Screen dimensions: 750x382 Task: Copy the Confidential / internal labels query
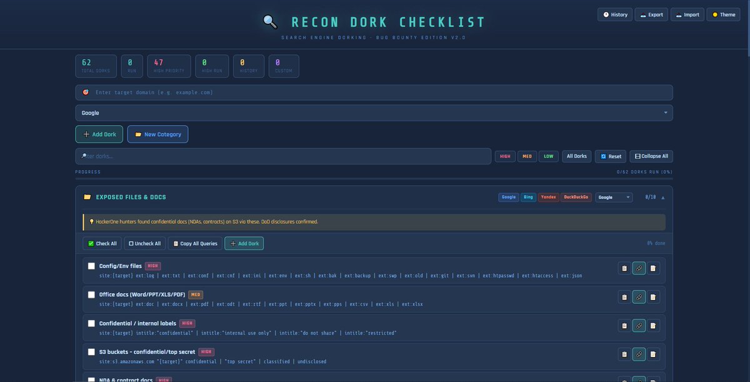[624, 326]
